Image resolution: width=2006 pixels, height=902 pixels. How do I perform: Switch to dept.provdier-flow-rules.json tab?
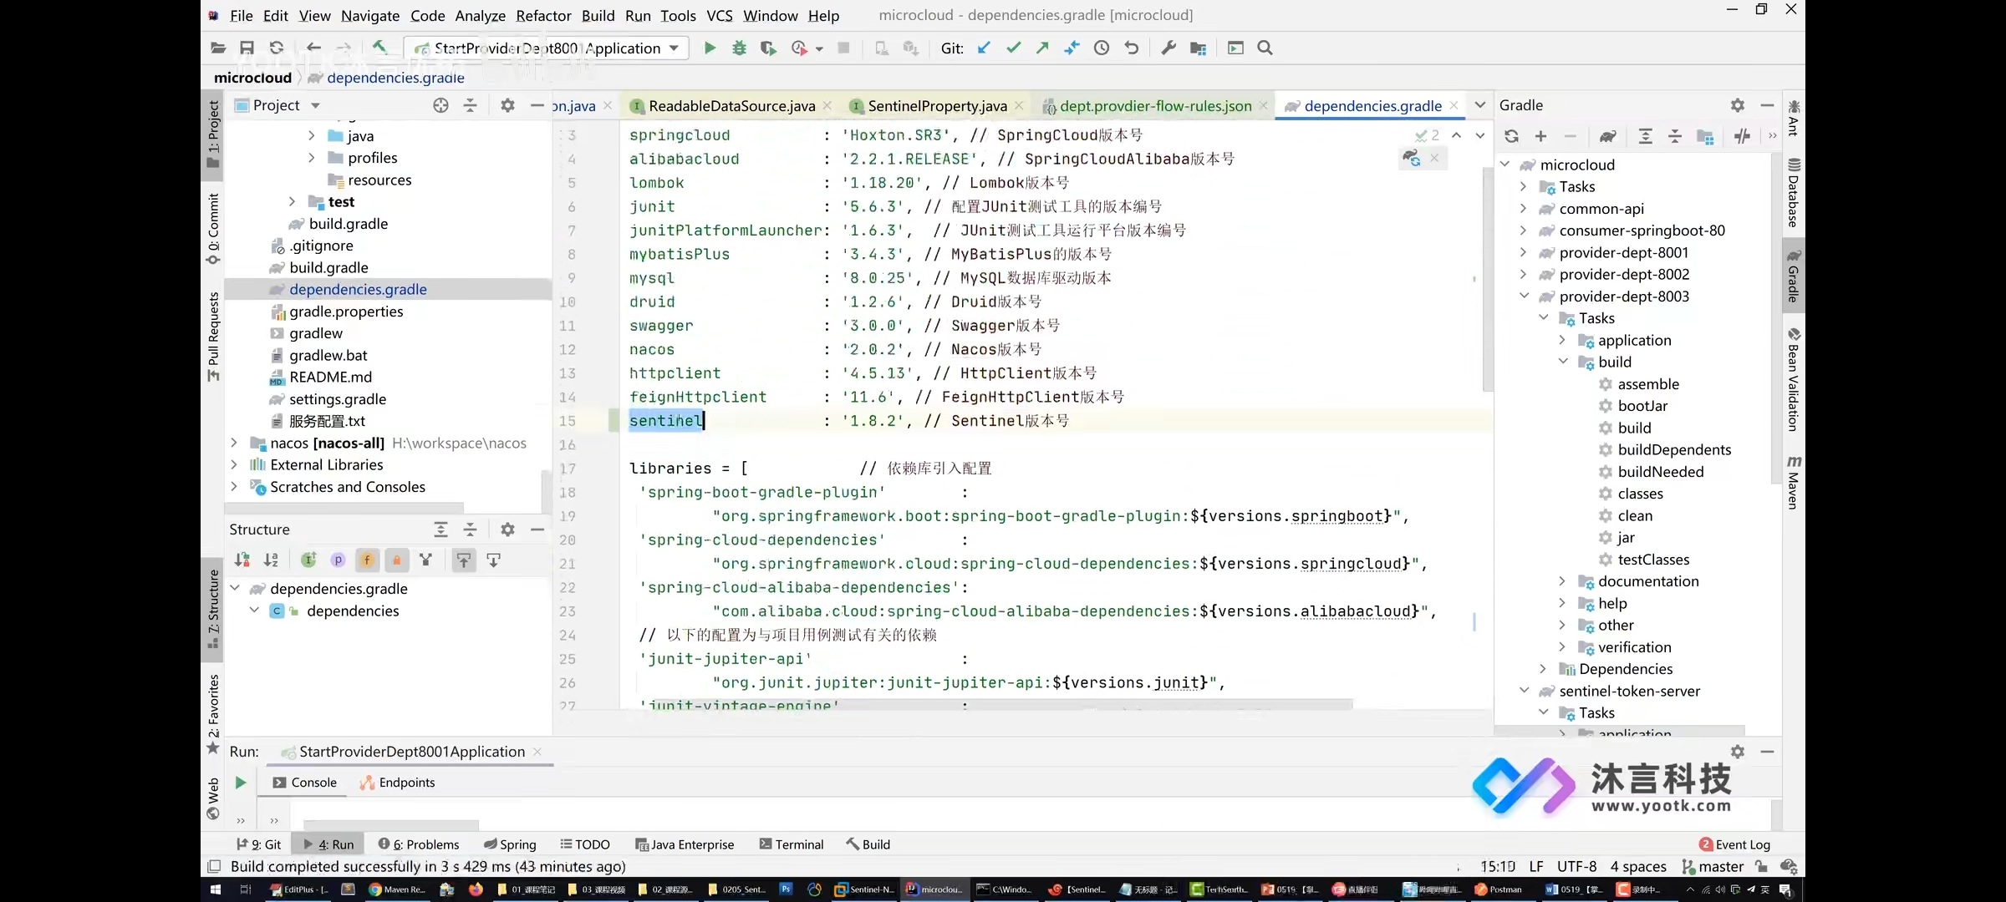point(1155,106)
